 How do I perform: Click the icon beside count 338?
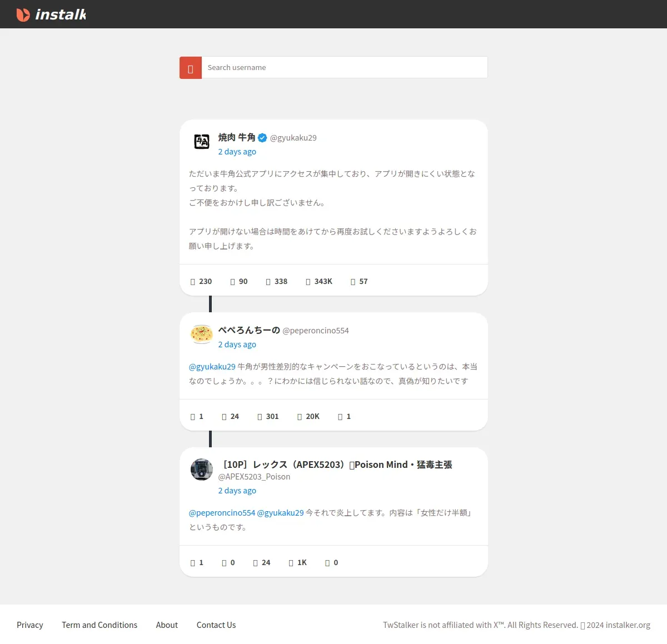pyautogui.click(x=268, y=282)
